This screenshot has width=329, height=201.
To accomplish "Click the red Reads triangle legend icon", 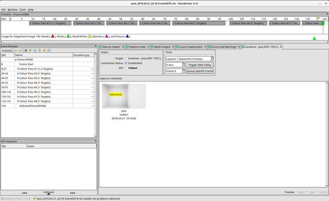I will point(53,36).
